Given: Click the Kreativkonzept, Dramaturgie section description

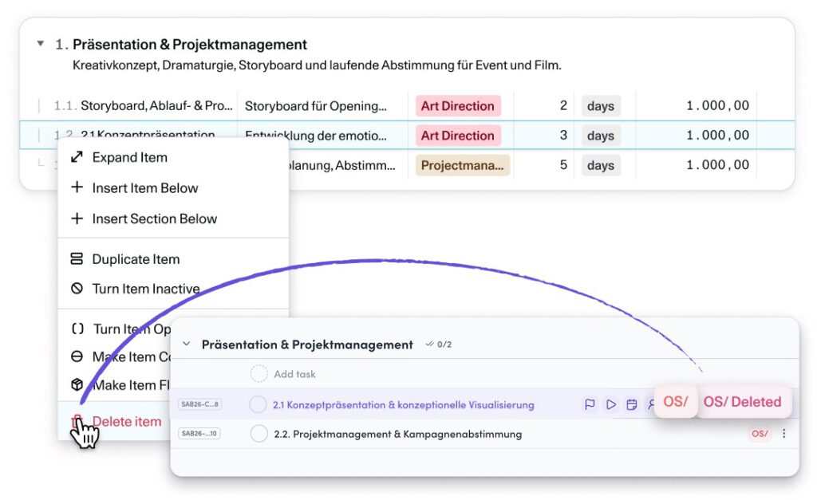Looking at the screenshot, I should pyautogui.click(x=317, y=65).
